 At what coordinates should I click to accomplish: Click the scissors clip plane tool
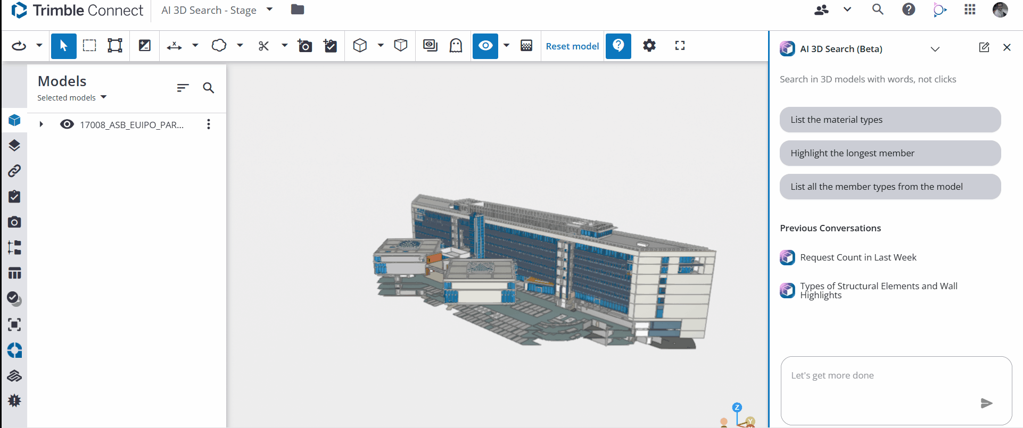[263, 46]
